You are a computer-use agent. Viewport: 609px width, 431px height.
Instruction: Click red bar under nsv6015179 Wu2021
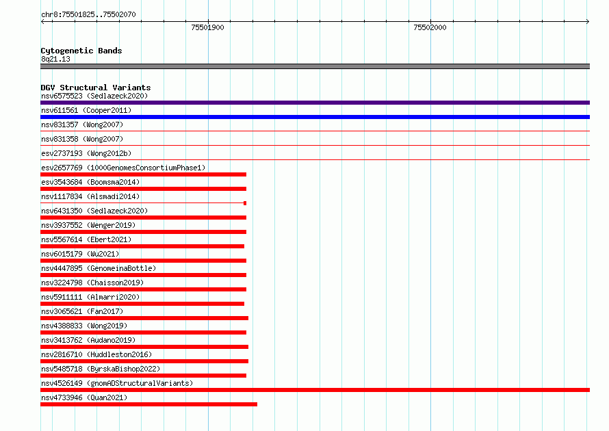tap(143, 261)
